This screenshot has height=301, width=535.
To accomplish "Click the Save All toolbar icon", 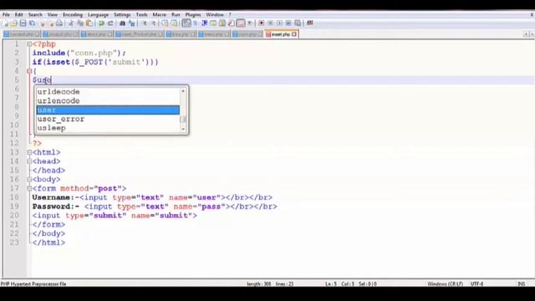I will 32,23.
